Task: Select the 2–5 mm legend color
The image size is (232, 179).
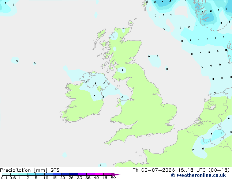Action: 31,174
